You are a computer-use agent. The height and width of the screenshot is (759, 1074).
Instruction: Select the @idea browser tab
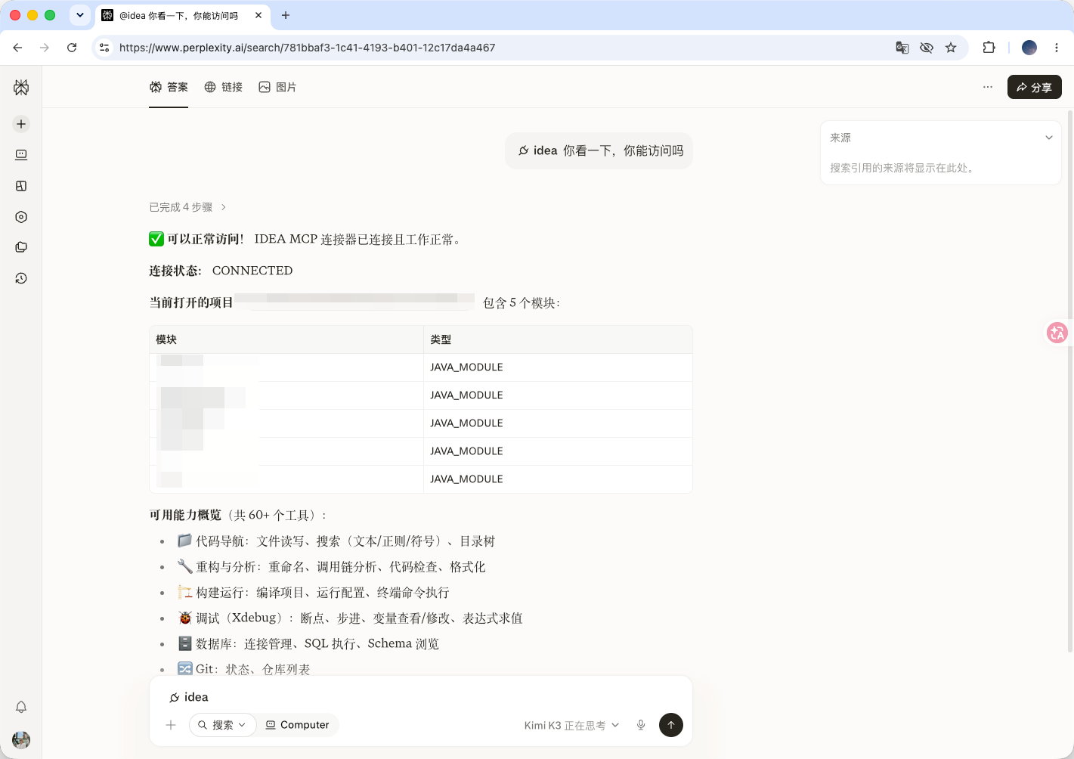pos(178,15)
